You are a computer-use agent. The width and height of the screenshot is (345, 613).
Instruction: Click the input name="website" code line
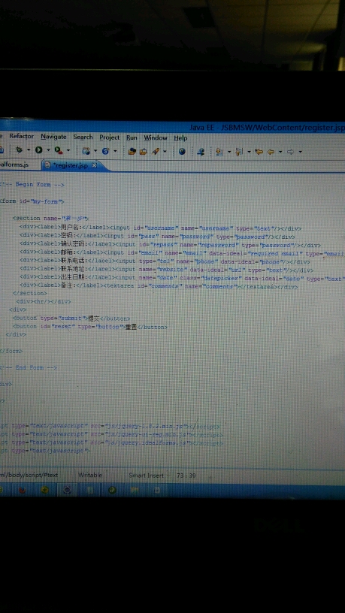pyautogui.click(x=167, y=270)
